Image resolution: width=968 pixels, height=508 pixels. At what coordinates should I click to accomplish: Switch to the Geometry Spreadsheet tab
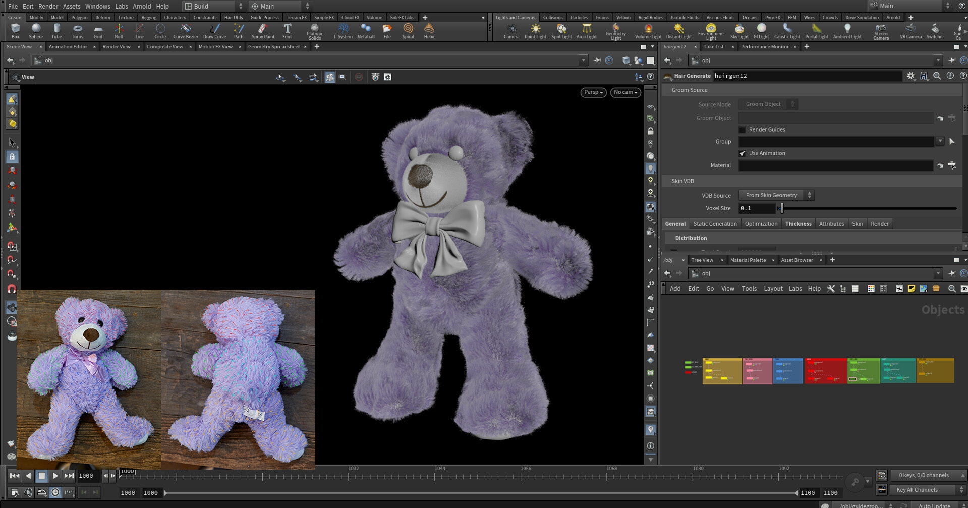pyautogui.click(x=274, y=47)
